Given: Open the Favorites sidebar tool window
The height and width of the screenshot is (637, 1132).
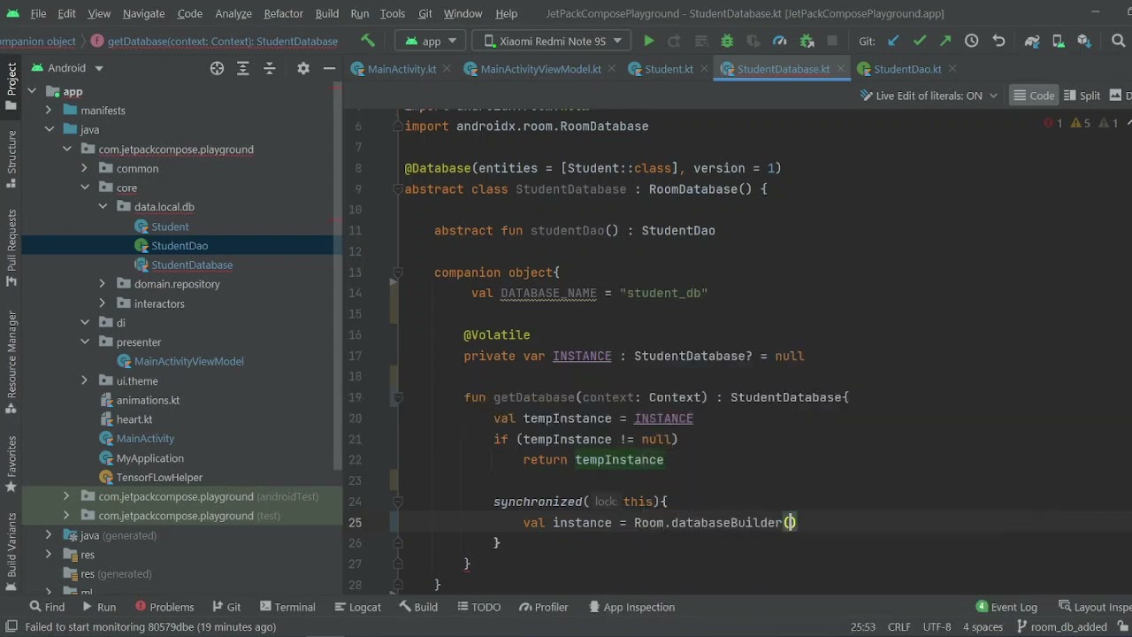Looking at the screenshot, I should 11,464.
